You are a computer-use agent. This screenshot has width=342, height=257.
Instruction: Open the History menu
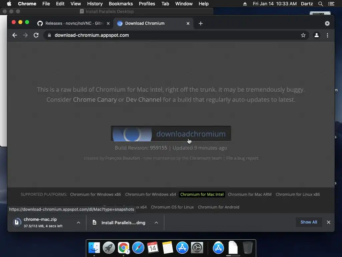point(95,4)
